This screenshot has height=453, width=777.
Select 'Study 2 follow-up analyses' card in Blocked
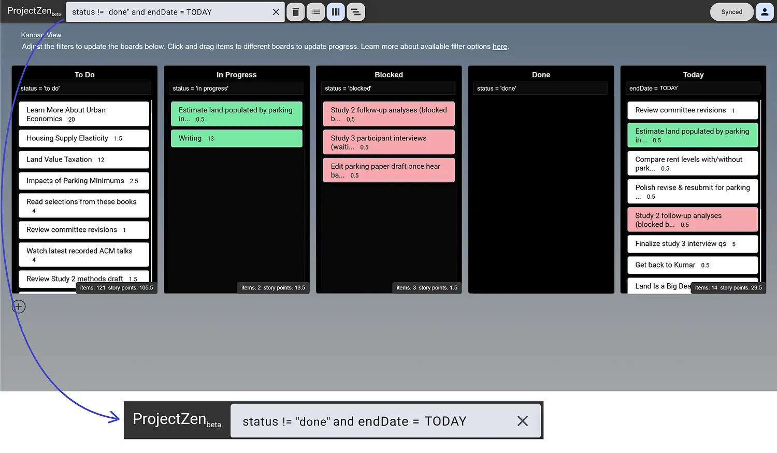click(x=389, y=114)
